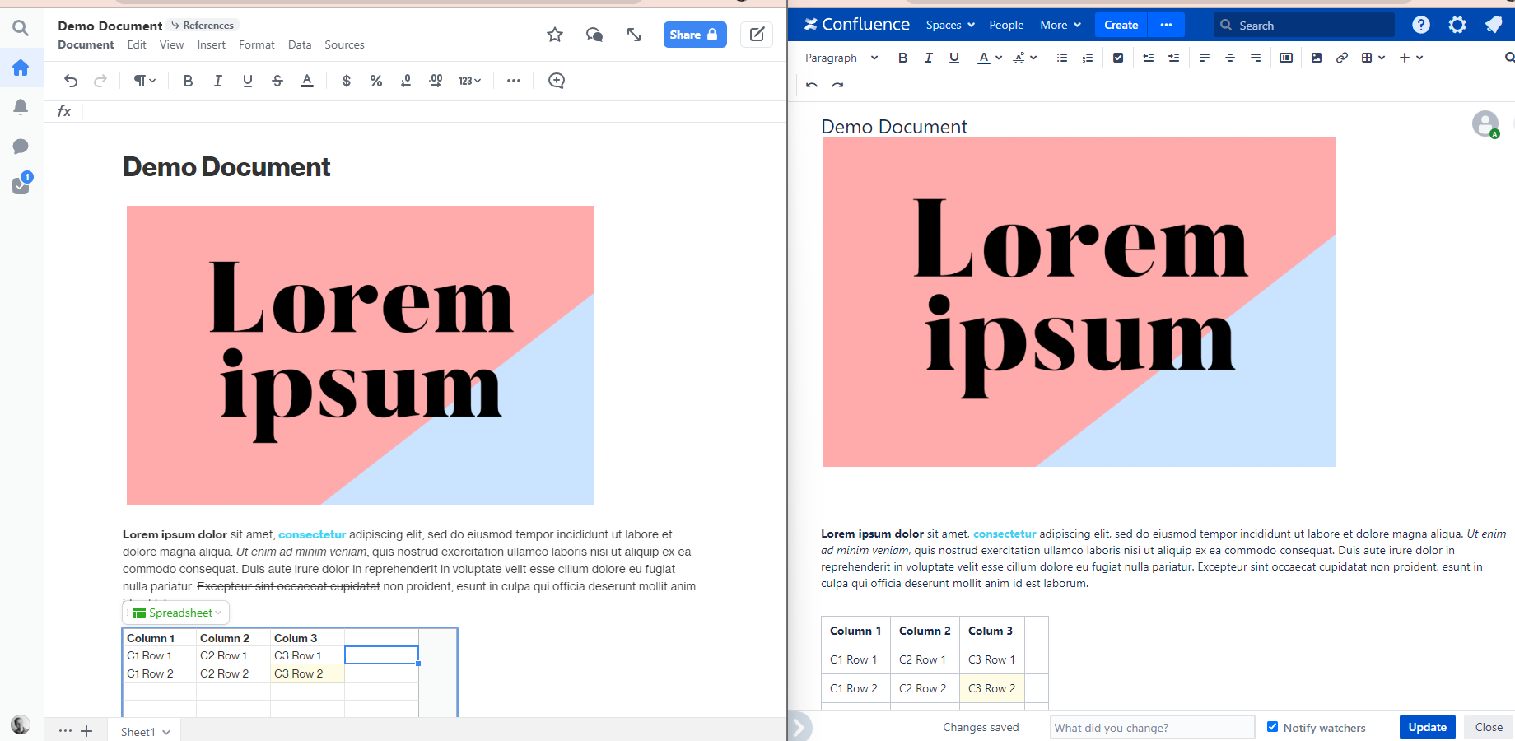Open insert table dropdown in Confluence

[x=1373, y=58]
